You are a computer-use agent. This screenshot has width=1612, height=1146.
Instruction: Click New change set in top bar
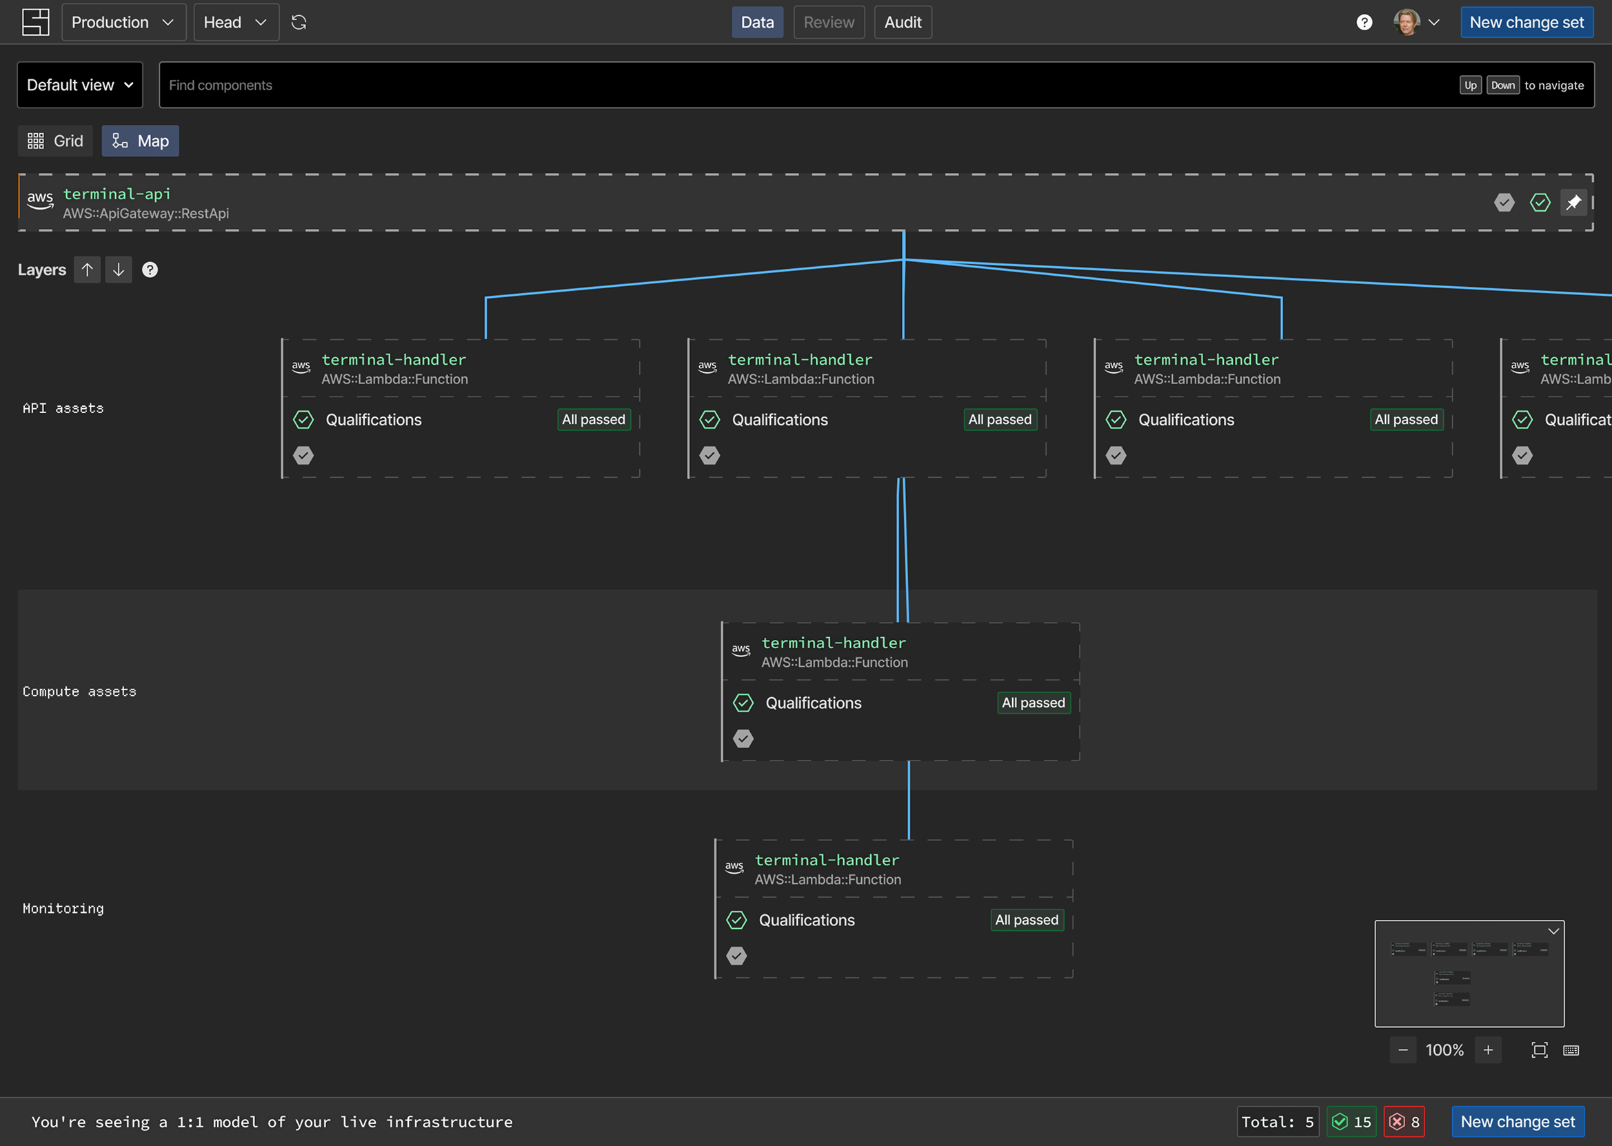point(1527,23)
